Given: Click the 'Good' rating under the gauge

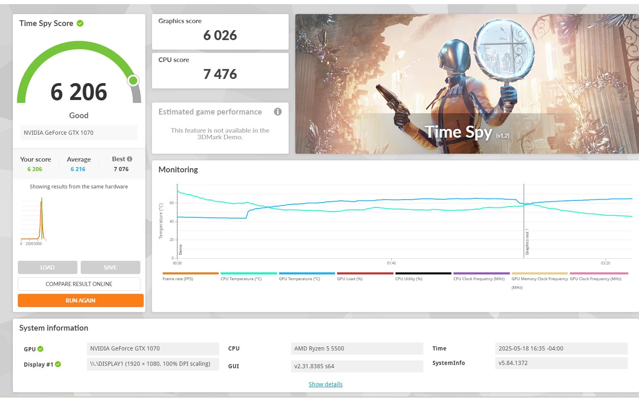Looking at the screenshot, I should [79, 115].
